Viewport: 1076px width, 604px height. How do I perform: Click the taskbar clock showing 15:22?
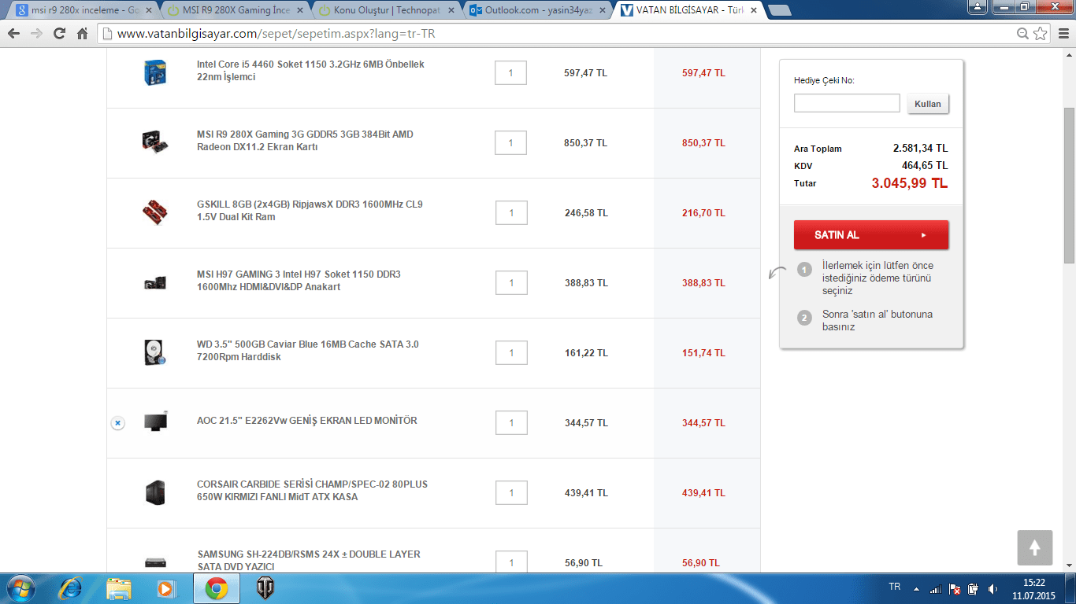tap(1033, 589)
